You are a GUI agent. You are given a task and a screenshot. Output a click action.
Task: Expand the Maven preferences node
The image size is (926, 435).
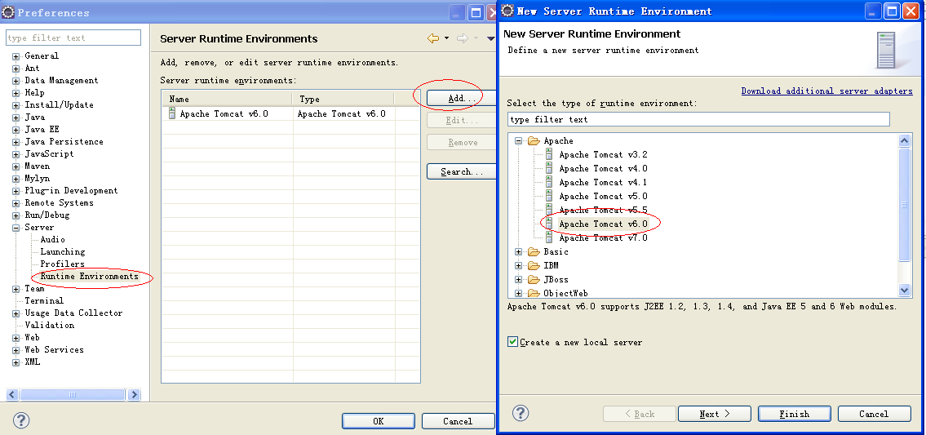pos(16,166)
